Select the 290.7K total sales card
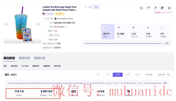176x101 pixels. click(108, 32)
